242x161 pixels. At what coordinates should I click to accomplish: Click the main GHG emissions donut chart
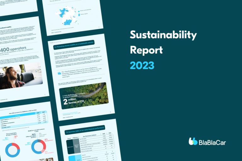(x=38, y=147)
